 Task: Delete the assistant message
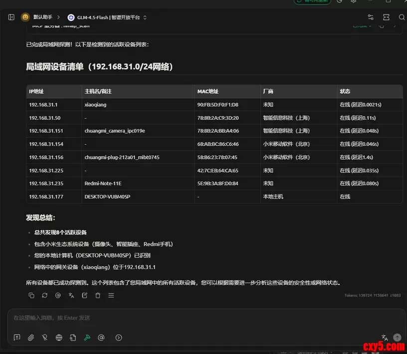(98, 295)
